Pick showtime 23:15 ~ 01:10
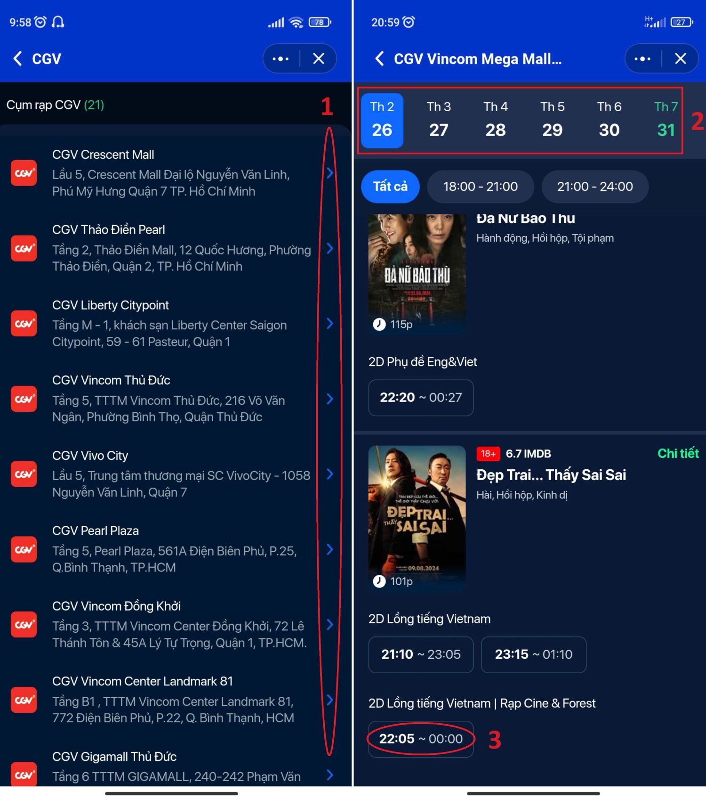The height and width of the screenshot is (801, 706). click(534, 654)
